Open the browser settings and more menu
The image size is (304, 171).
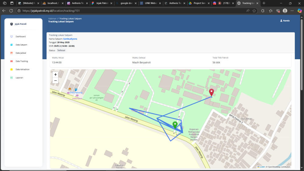(x=292, y=11)
